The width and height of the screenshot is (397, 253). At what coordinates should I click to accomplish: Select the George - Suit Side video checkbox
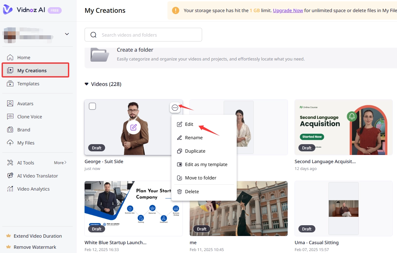click(x=92, y=106)
